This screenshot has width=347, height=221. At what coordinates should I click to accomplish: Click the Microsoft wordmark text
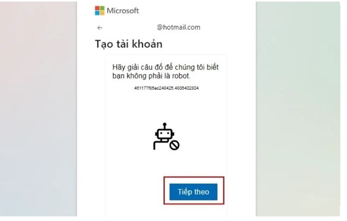click(122, 11)
